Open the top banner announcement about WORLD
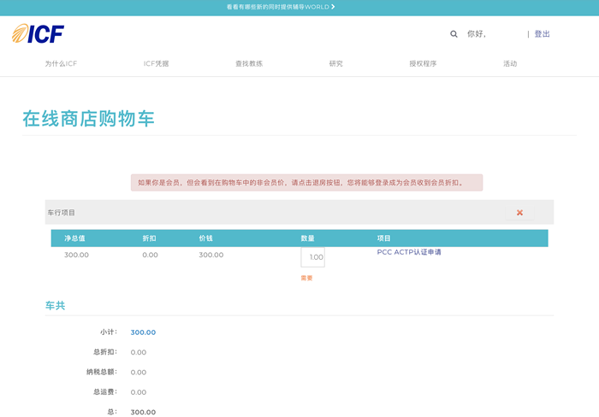The width and height of the screenshot is (599, 417). tap(277, 7)
